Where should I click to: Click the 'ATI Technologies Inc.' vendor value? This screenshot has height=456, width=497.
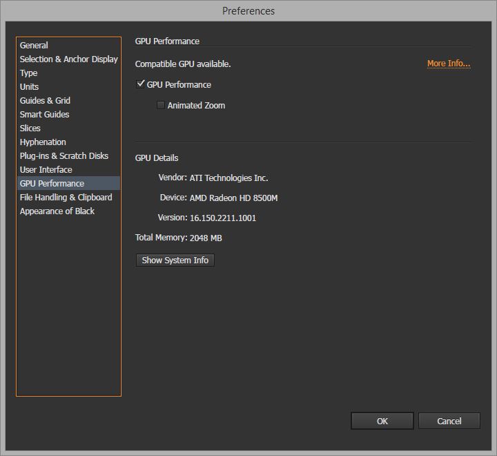click(229, 178)
